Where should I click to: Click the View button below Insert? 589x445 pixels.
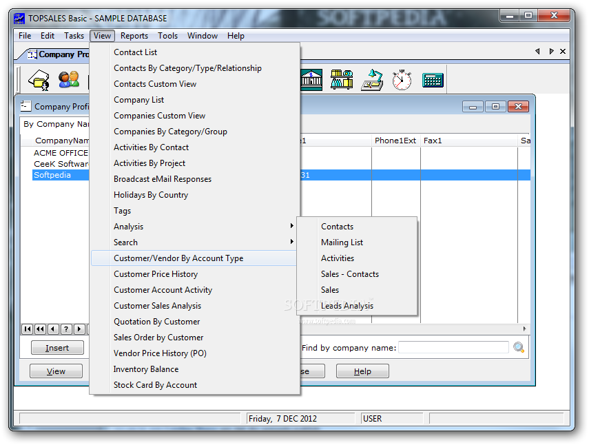pos(56,371)
